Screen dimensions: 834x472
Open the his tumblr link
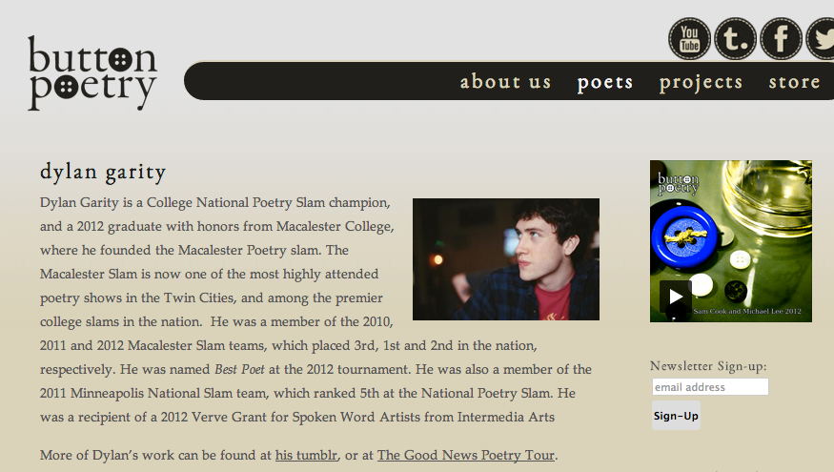click(306, 455)
